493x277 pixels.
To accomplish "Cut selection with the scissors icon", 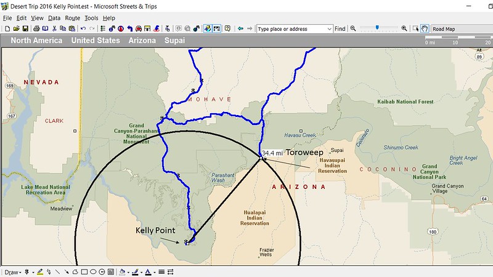I will click(x=54, y=28).
